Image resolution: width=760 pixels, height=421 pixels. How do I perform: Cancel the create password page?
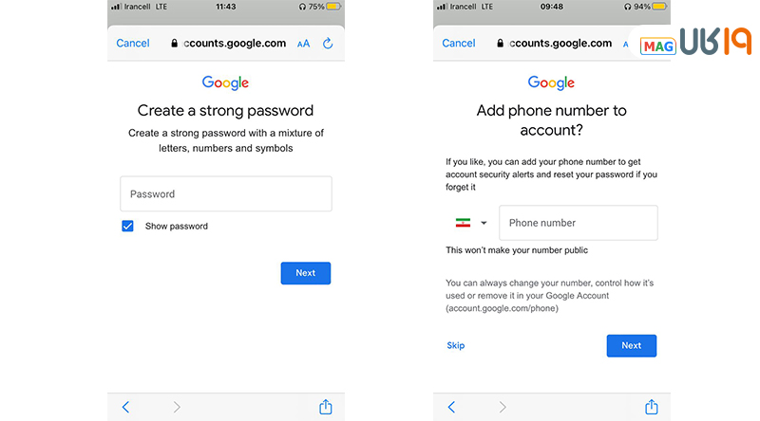pos(133,44)
